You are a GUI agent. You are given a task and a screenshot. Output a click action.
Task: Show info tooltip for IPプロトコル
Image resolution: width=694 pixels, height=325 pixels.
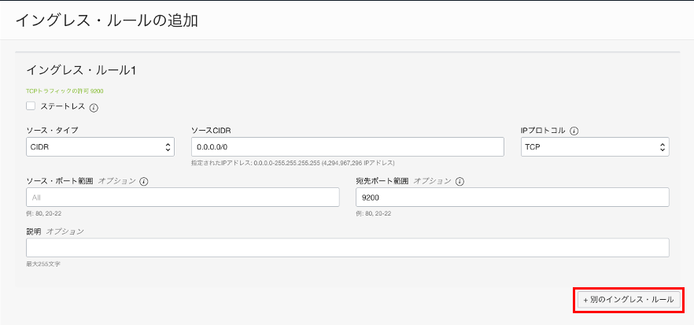[574, 131]
